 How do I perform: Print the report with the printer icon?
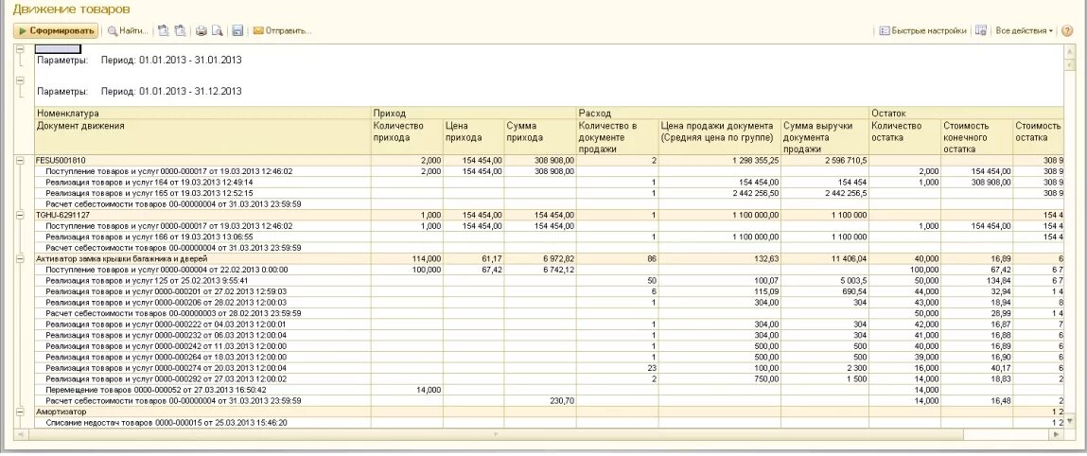202,31
